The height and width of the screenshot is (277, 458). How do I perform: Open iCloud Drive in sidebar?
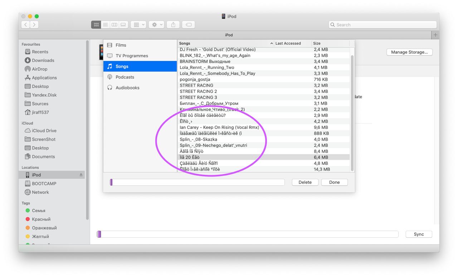[x=44, y=131]
